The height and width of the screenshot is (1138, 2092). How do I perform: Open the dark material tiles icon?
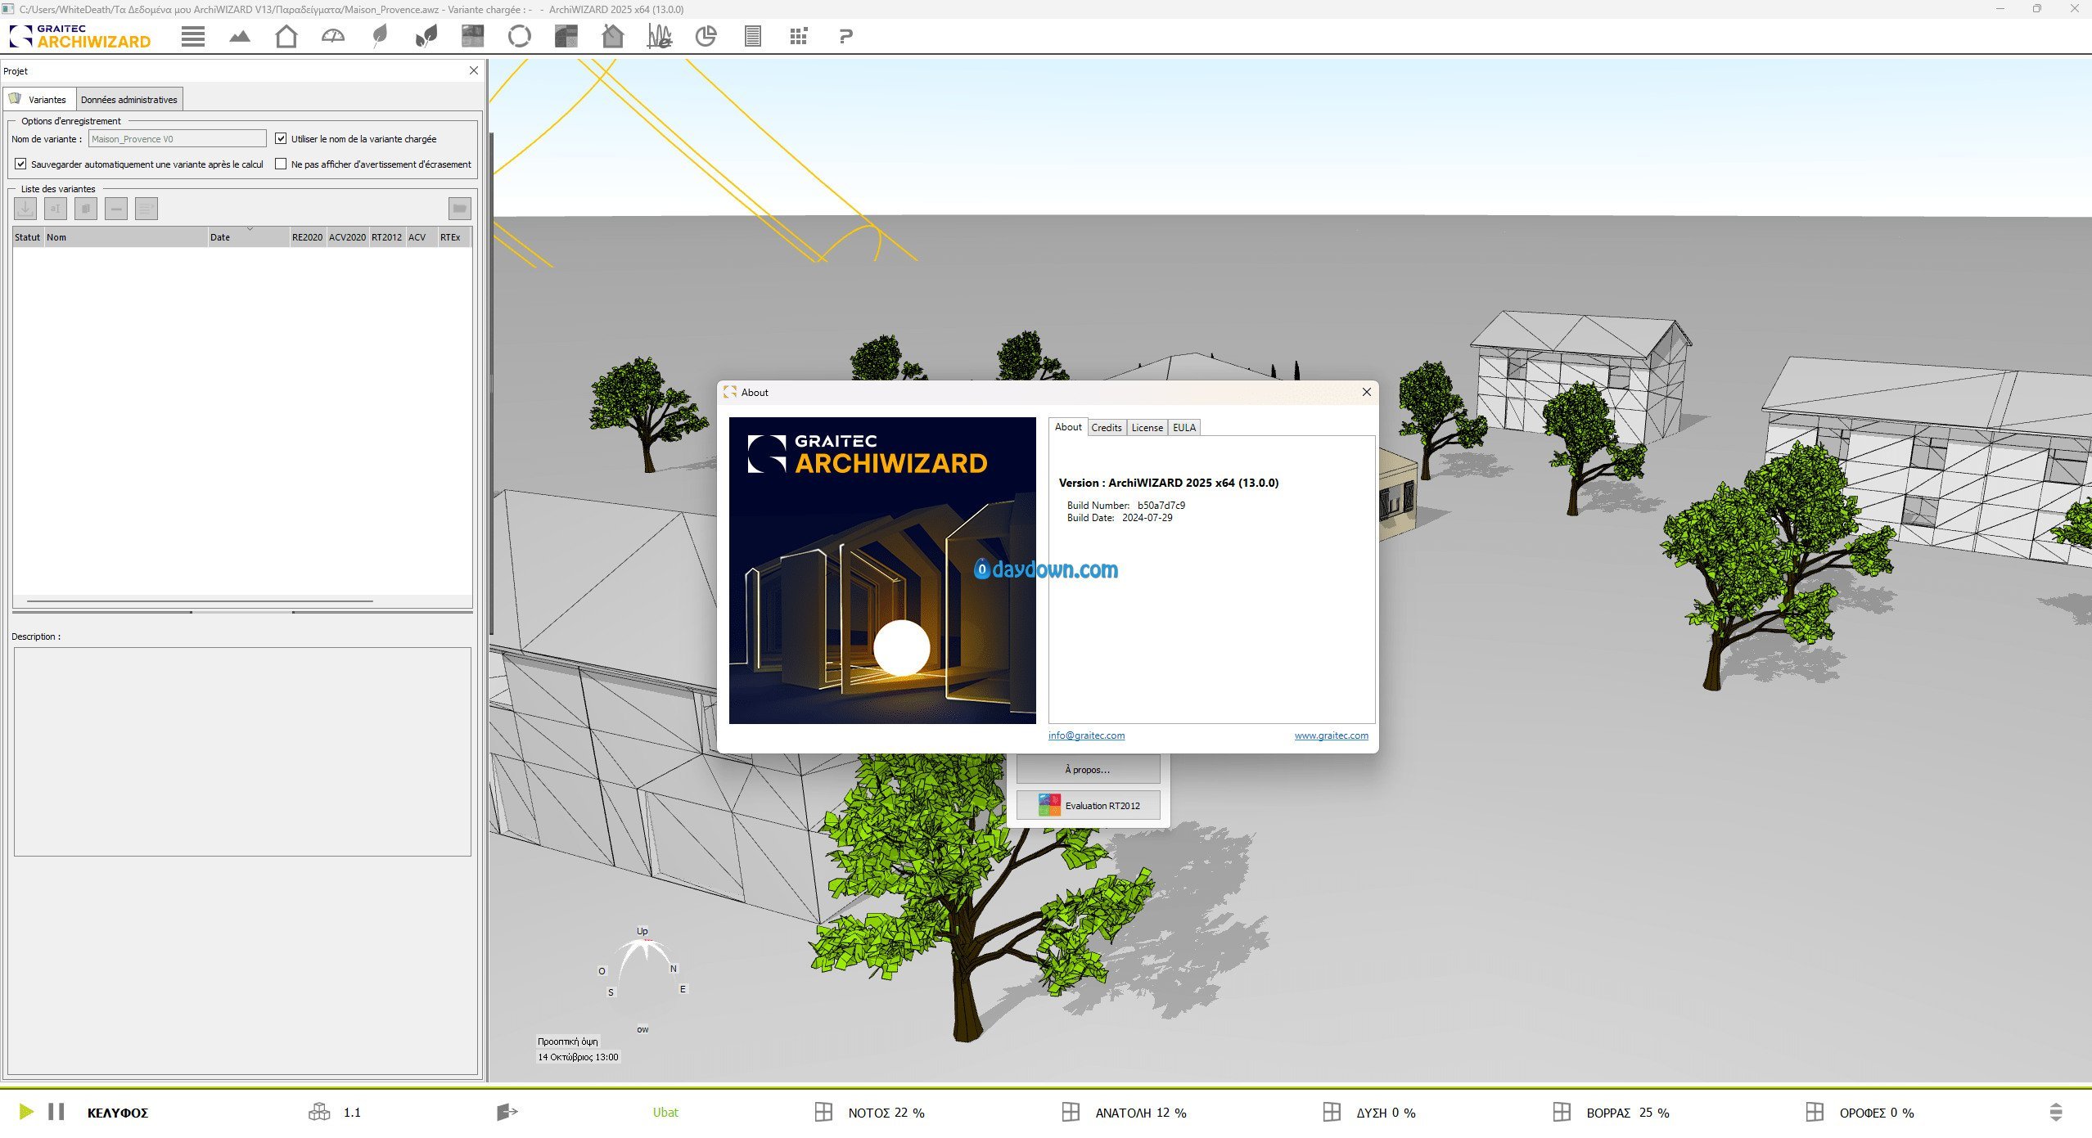pyautogui.click(x=566, y=36)
